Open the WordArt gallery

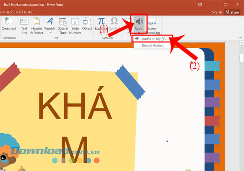click(50, 25)
